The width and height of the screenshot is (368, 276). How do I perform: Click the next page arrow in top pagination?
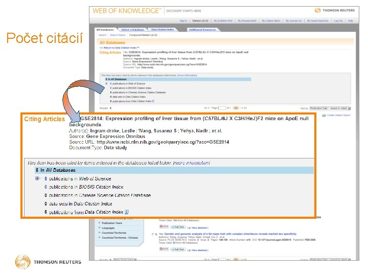click(x=242, y=108)
